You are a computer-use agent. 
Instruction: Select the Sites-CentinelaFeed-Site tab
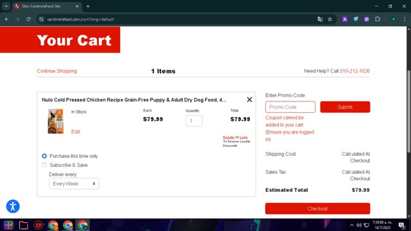(47, 6)
